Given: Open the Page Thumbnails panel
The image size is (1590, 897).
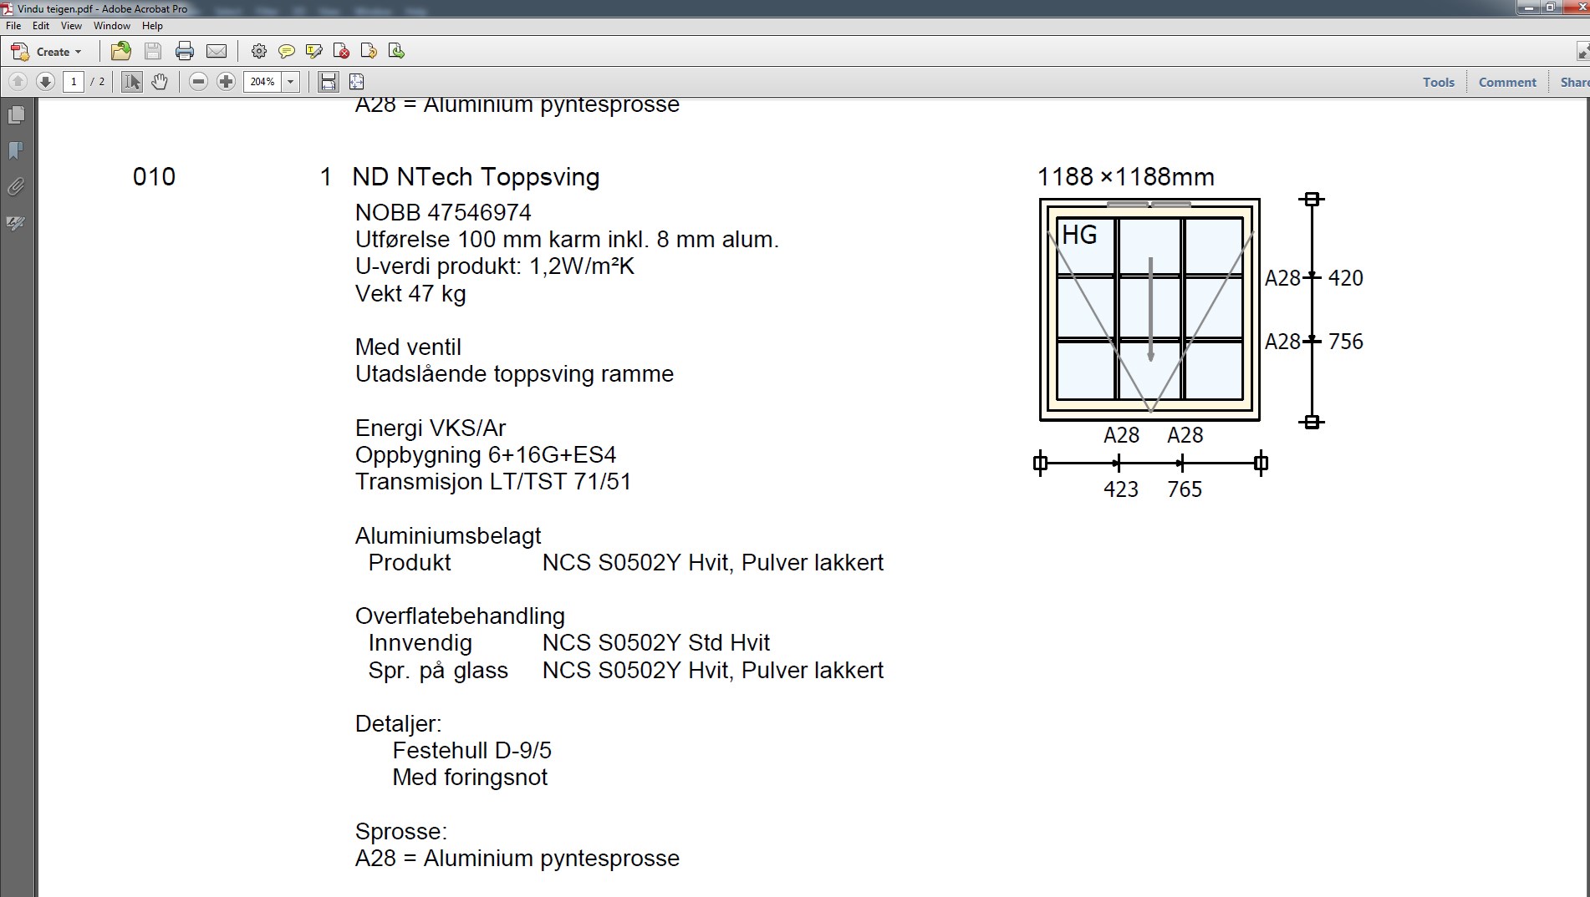Looking at the screenshot, I should pos(16,115).
